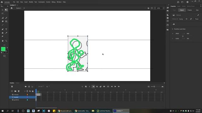Toggle link width and height ratio

[x=183, y=36]
